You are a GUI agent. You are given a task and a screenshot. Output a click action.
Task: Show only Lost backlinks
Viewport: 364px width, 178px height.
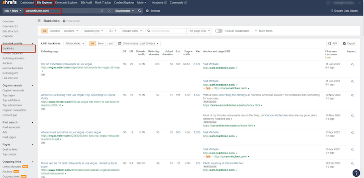click(x=110, y=43)
